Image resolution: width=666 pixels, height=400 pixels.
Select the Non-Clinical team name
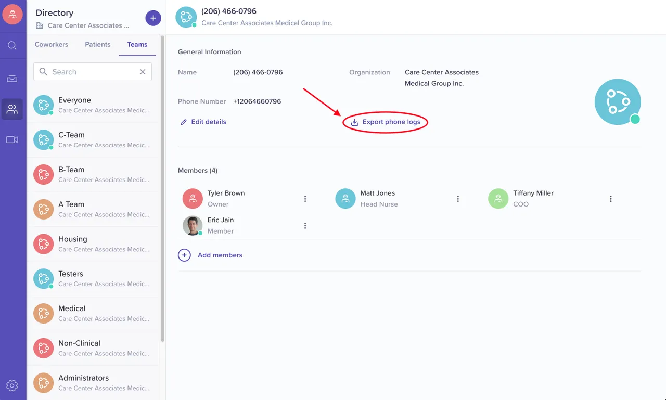[79, 343]
